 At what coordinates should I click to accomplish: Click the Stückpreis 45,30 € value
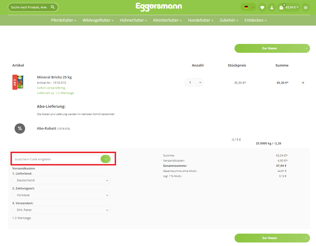tap(240, 83)
